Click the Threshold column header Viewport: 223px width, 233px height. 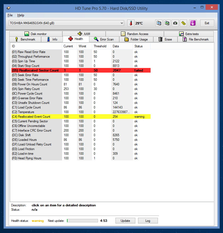tap(101, 46)
